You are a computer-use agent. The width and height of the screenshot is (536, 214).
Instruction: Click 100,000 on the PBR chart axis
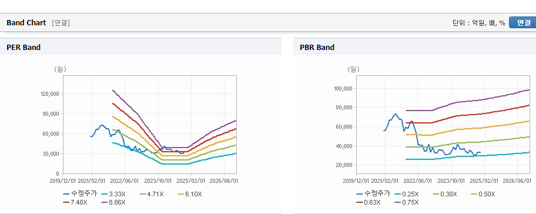pos(344,89)
